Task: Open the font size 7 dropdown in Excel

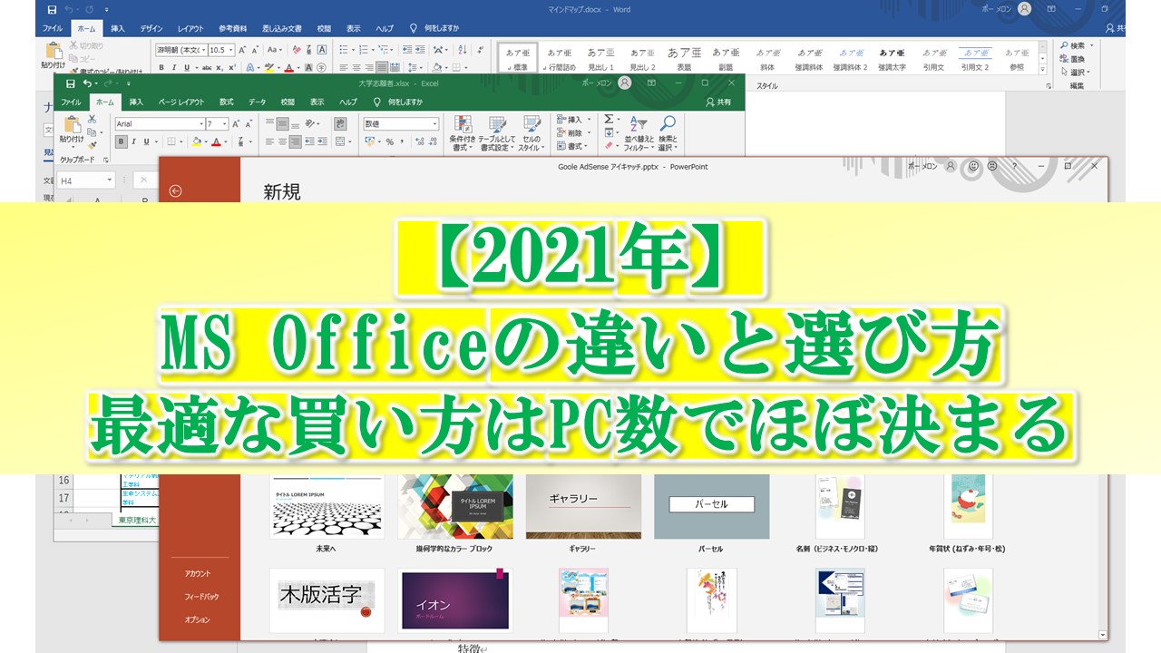Action: 223,123
